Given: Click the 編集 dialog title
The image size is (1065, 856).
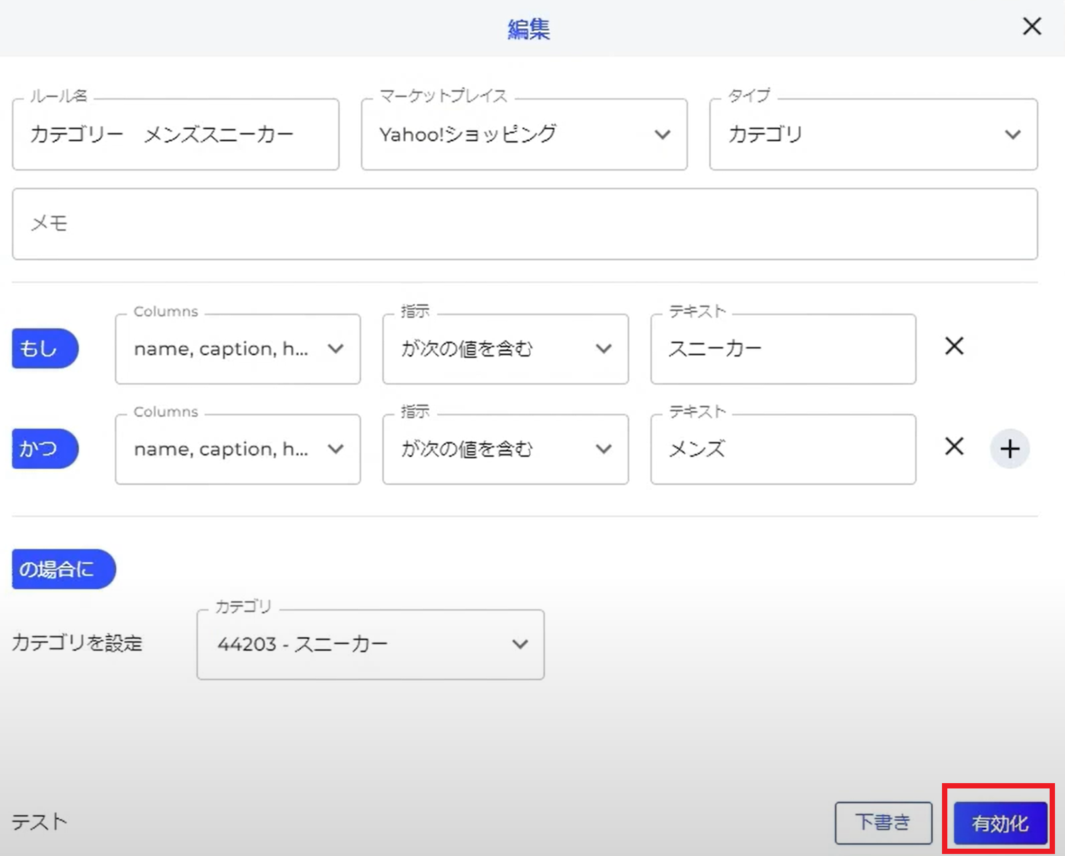Looking at the screenshot, I should [x=529, y=29].
